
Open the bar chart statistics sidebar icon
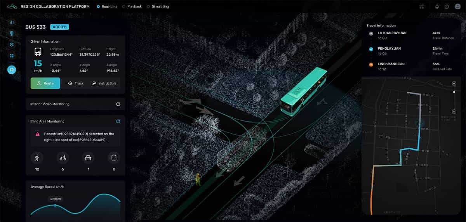point(12,22)
